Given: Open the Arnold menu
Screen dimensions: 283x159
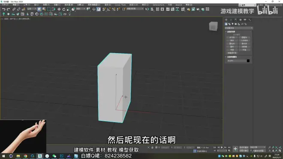Looking at the screenshot, I should (x=179, y=5).
